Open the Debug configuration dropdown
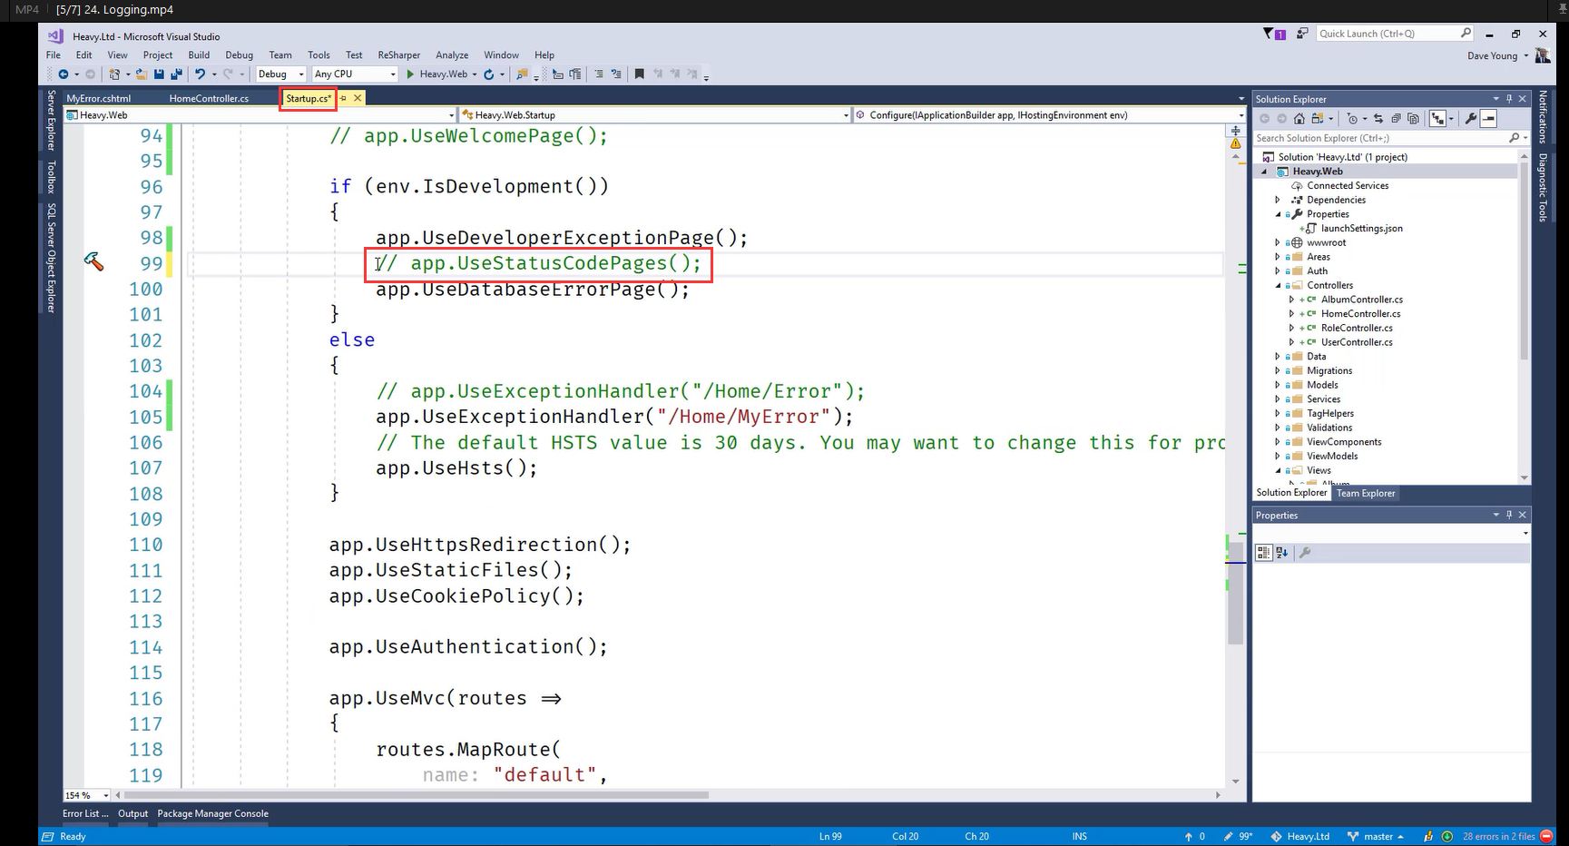This screenshot has width=1569, height=846. [x=281, y=74]
